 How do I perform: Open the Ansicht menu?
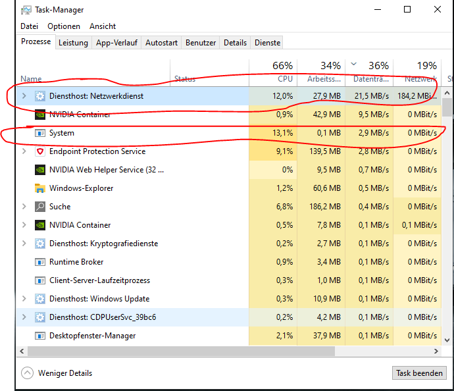click(x=103, y=26)
